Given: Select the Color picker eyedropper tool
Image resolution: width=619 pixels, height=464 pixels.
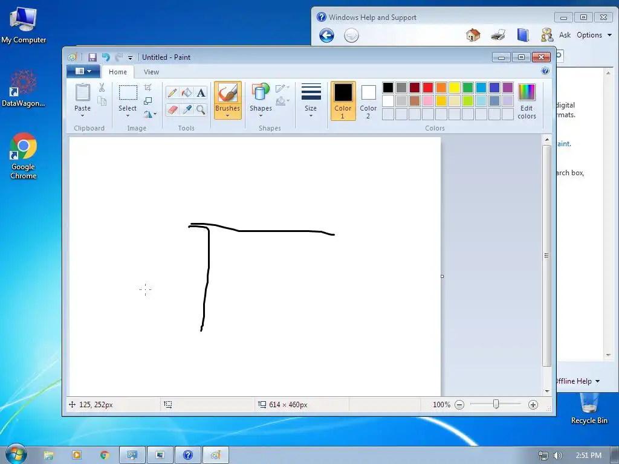Looking at the screenshot, I should [187, 109].
